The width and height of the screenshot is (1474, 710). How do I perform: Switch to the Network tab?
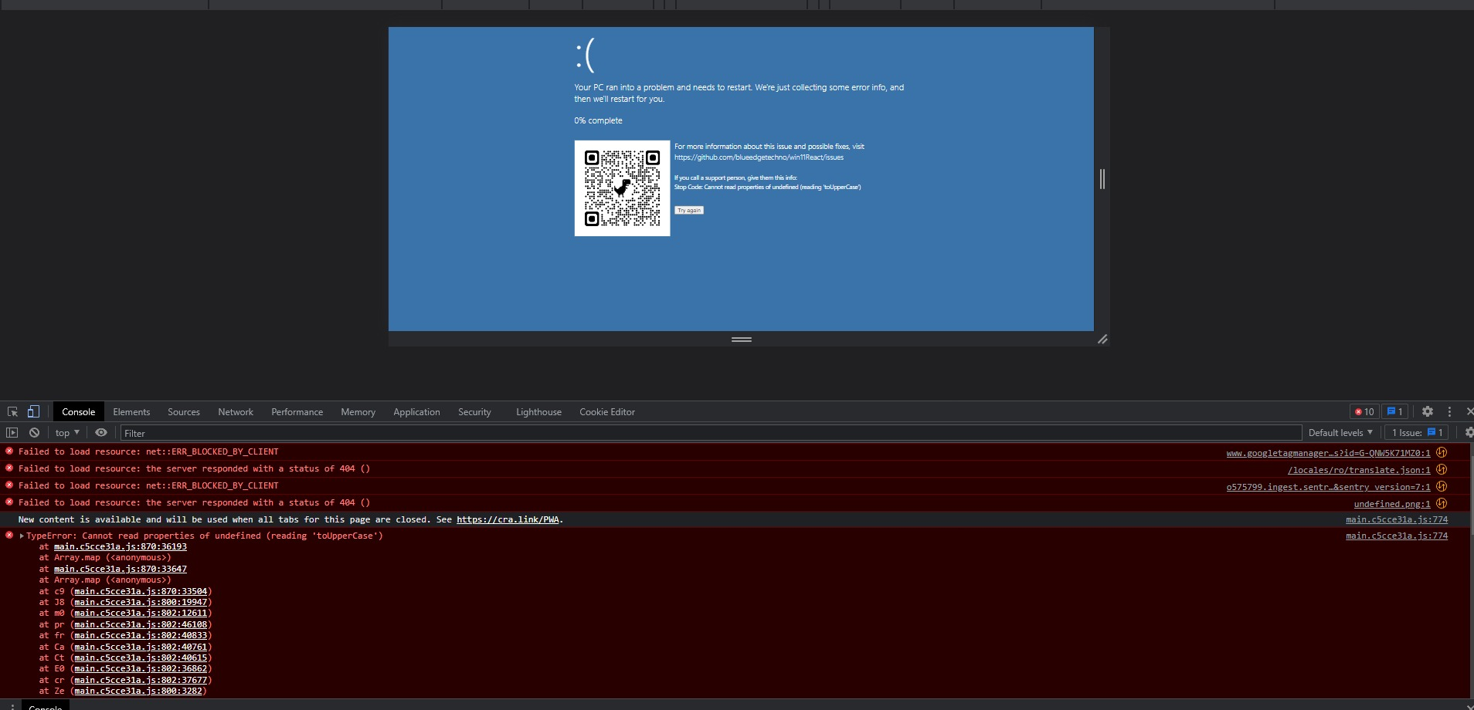(x=235, y=411)
